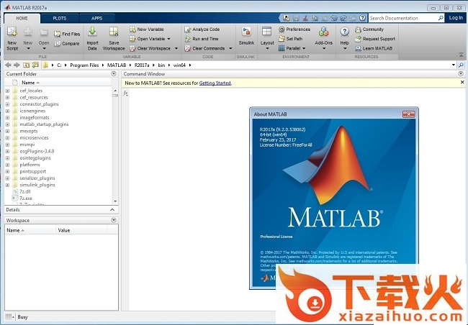This screenshot has height=325, width=468.
Task: Click the Getting Started link
Action: click(x=215, y=83)
